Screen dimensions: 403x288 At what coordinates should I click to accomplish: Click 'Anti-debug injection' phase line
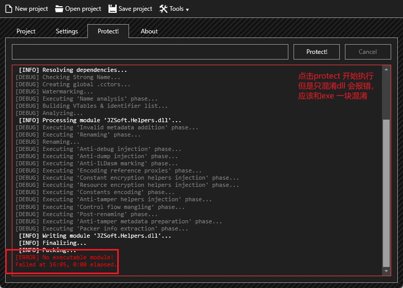99,149
